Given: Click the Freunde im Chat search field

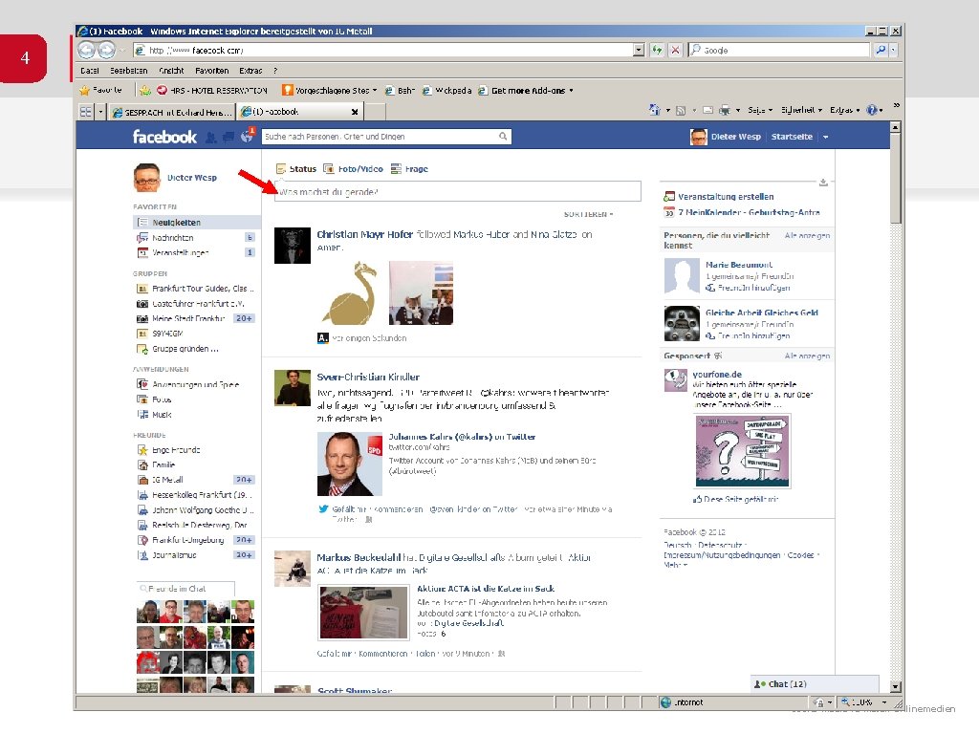Looking at the screenshot, I should pos(186,589).
